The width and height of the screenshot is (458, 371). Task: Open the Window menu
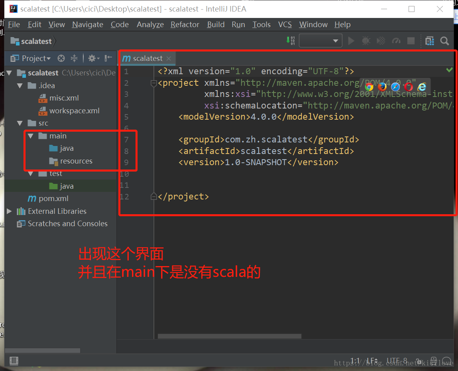pyautogui.click(x=313, y=25)
